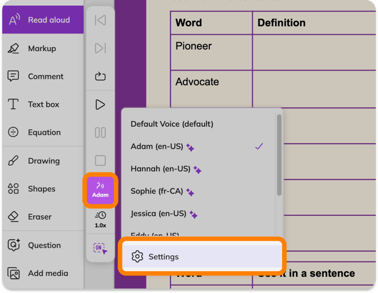Click the voice list scrollbar
This screenshot has width=378, height=293.
[279, 155]
